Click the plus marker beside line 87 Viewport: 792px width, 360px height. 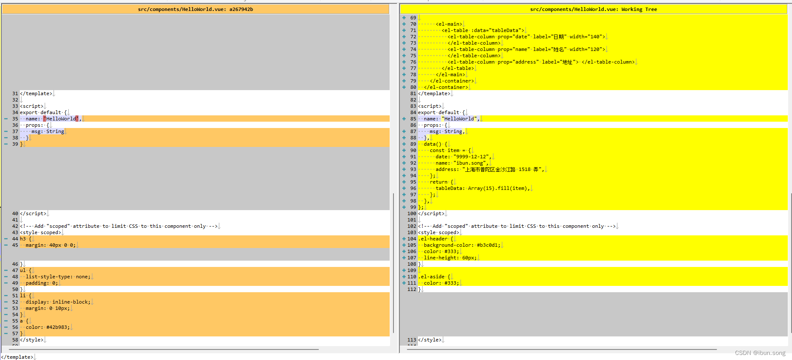(x=404, y=131)
